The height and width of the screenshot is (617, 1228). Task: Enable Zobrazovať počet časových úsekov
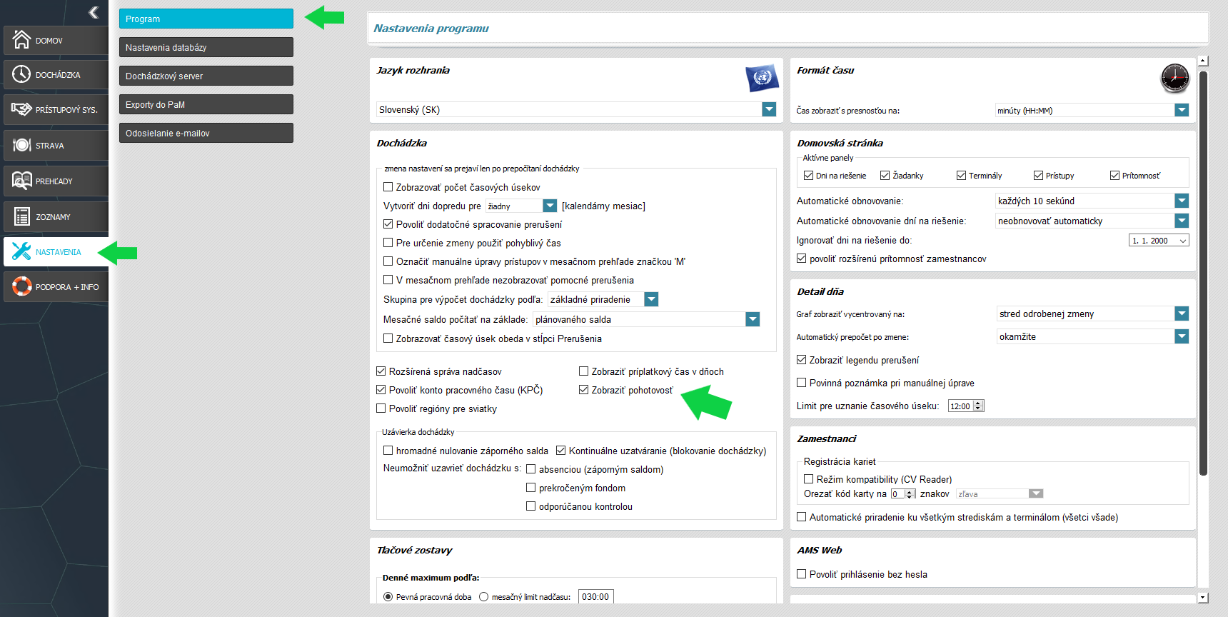[388, 187]
